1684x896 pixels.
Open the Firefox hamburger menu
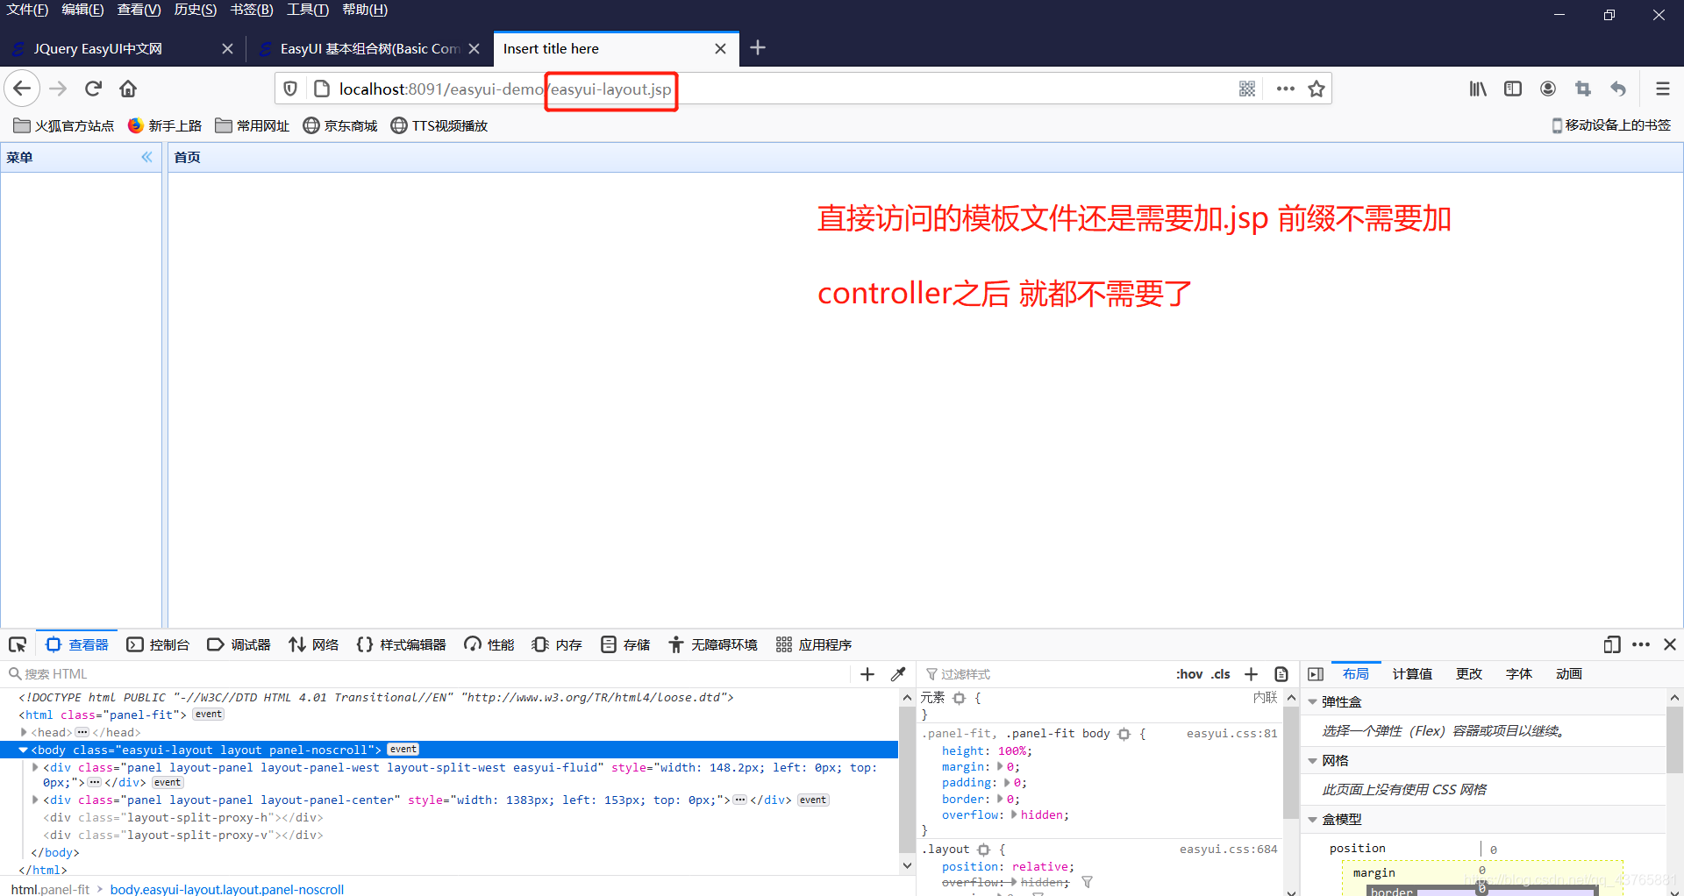1662,89
